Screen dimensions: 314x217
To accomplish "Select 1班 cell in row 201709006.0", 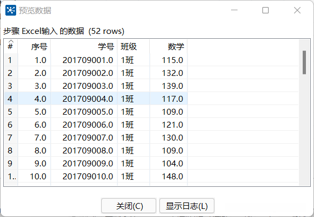I will click(134, 125).
